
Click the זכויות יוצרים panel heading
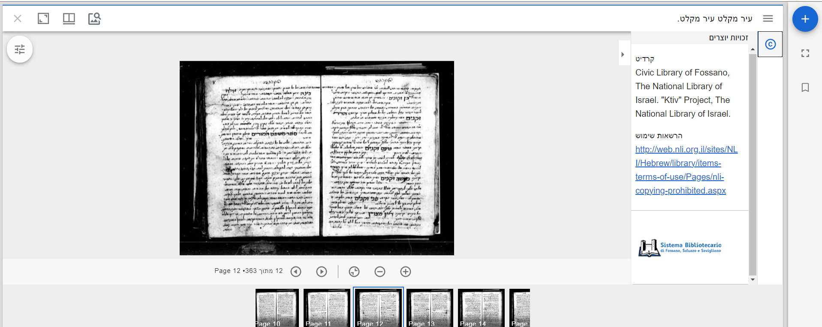pos(729,38)
